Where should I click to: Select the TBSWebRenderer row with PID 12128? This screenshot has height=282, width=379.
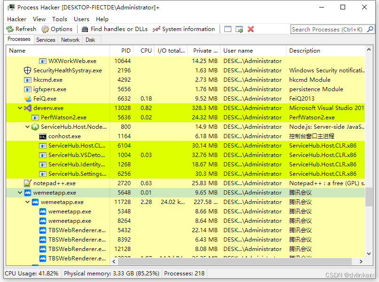point(186,249)
